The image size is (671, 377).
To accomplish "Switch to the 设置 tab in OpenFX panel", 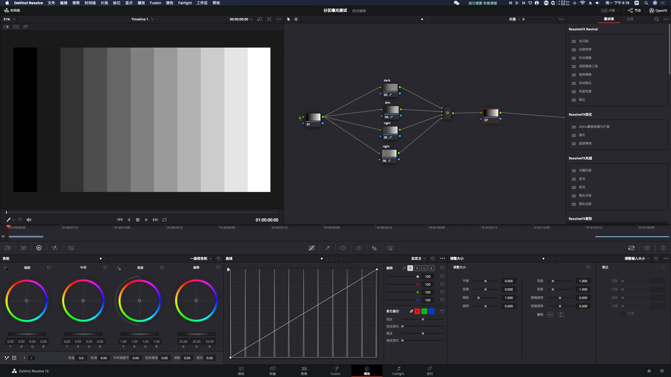I will coord(630,19).
